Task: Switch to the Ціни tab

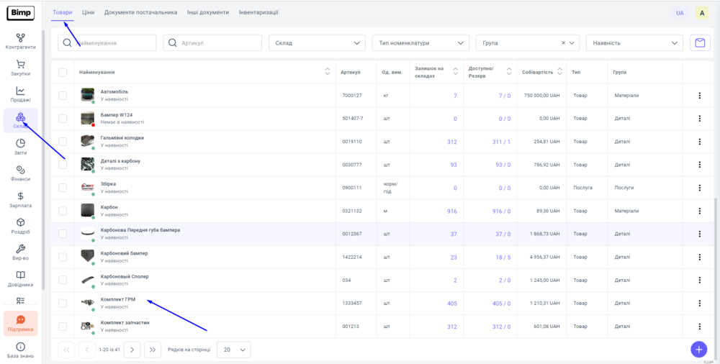Action: click(x=88, y=13)
